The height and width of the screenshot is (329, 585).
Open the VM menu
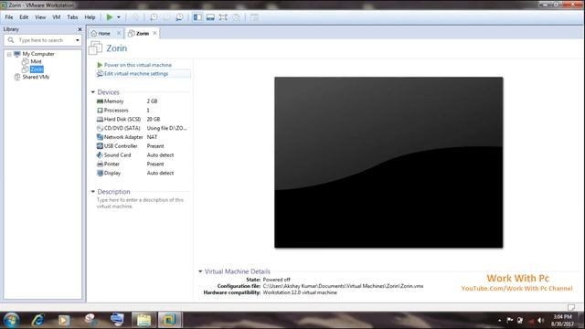pyautogui.click(x=57, y=17)
